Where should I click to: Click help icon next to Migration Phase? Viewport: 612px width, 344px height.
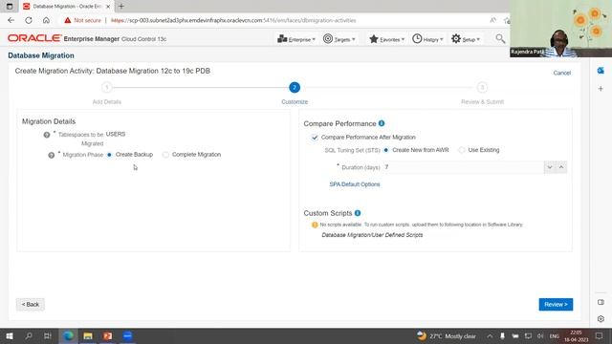[51, 155]
